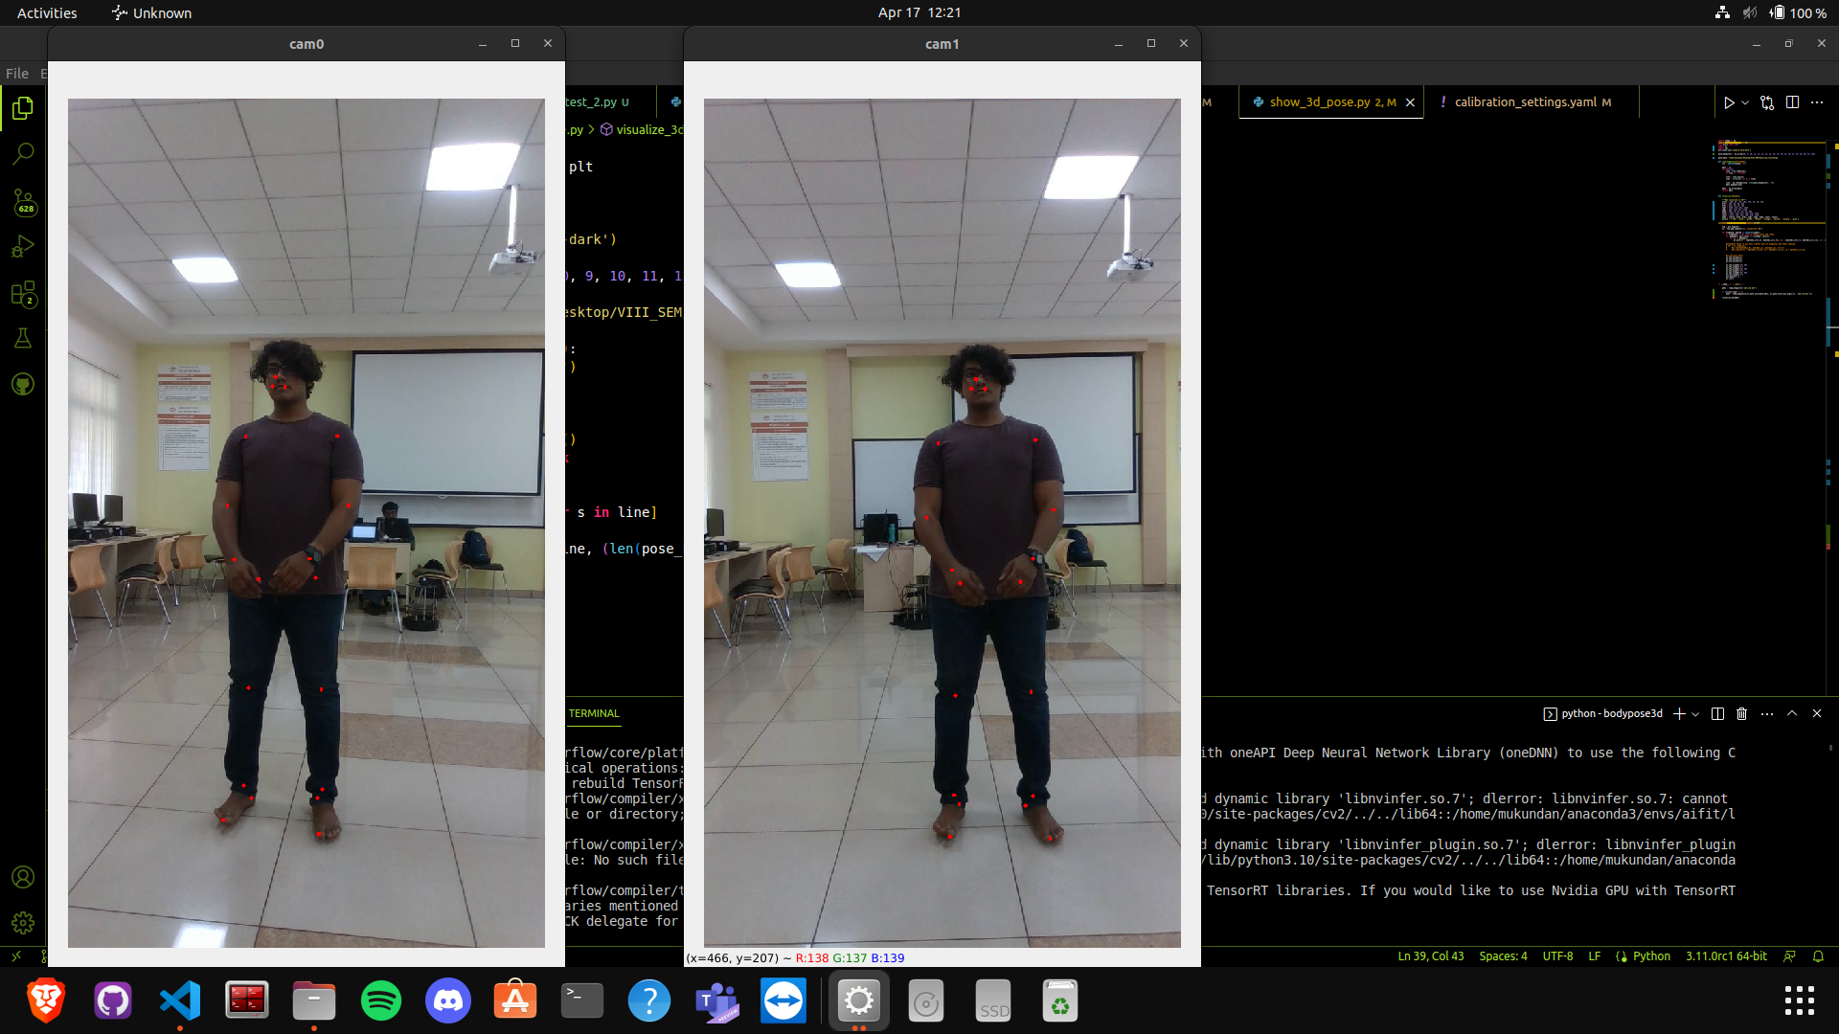1839x1034 pixels.
Task: Launch Discord from dock
Action: (x=448, y=1001)
